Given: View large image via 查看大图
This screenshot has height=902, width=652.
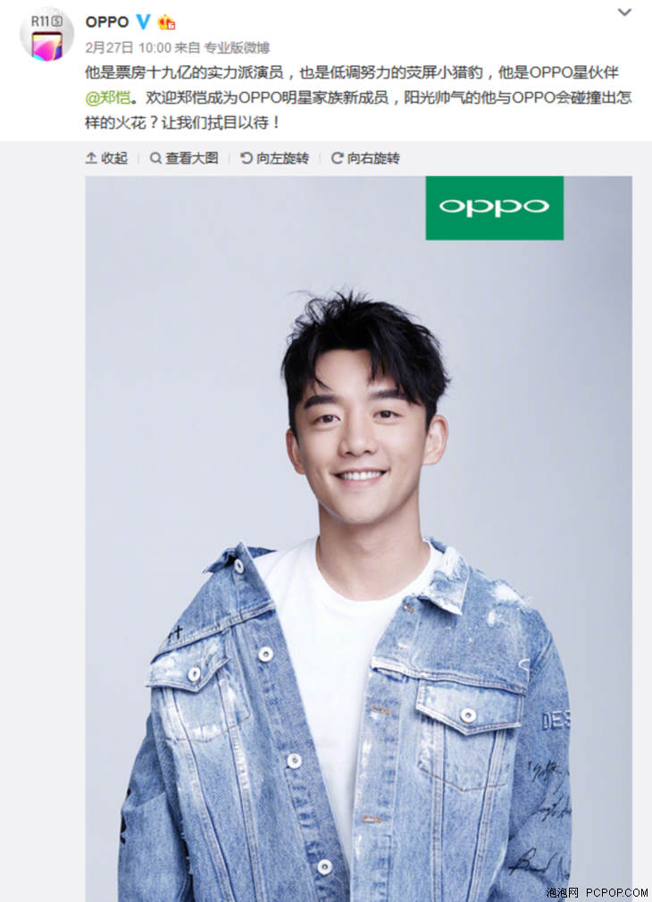Looking at the screenshot, I should pos(184,158).
